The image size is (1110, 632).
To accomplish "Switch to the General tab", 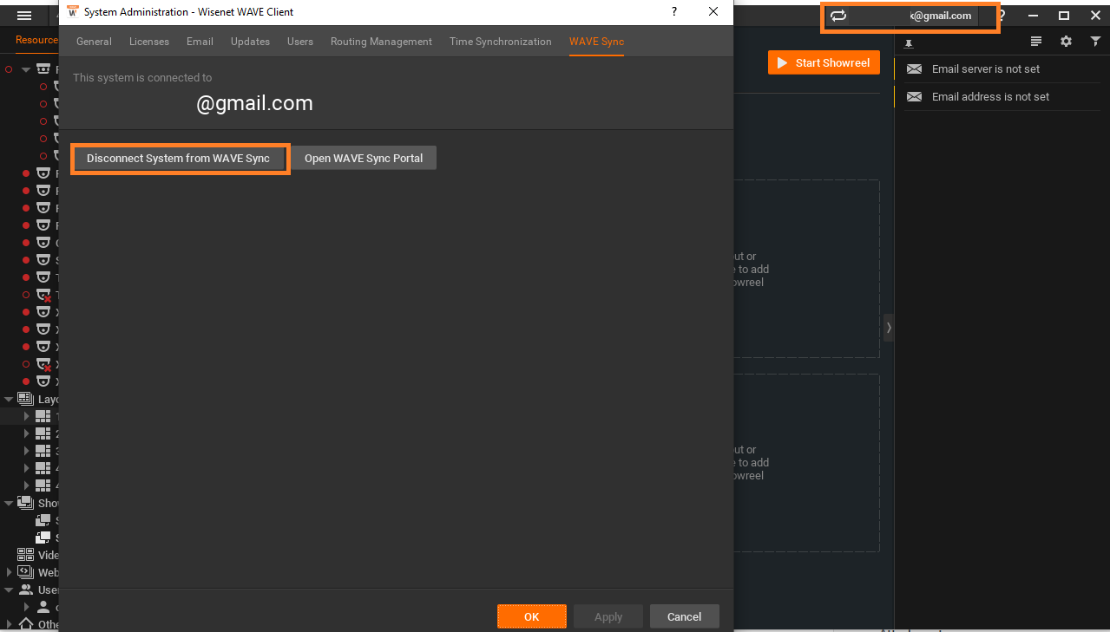I will pos(94,42).
